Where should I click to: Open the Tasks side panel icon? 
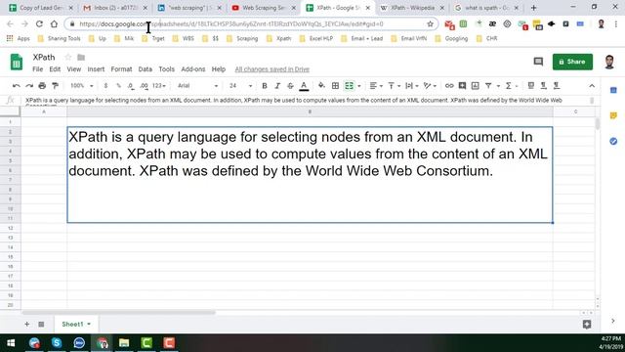point(613,141)
